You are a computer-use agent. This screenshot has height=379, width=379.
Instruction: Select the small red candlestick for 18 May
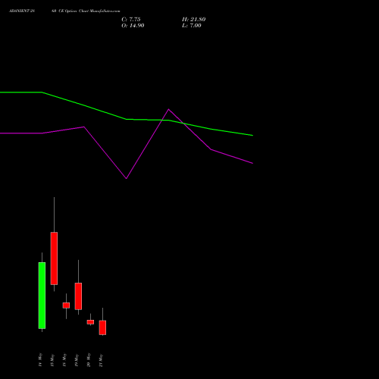point(66,305)
